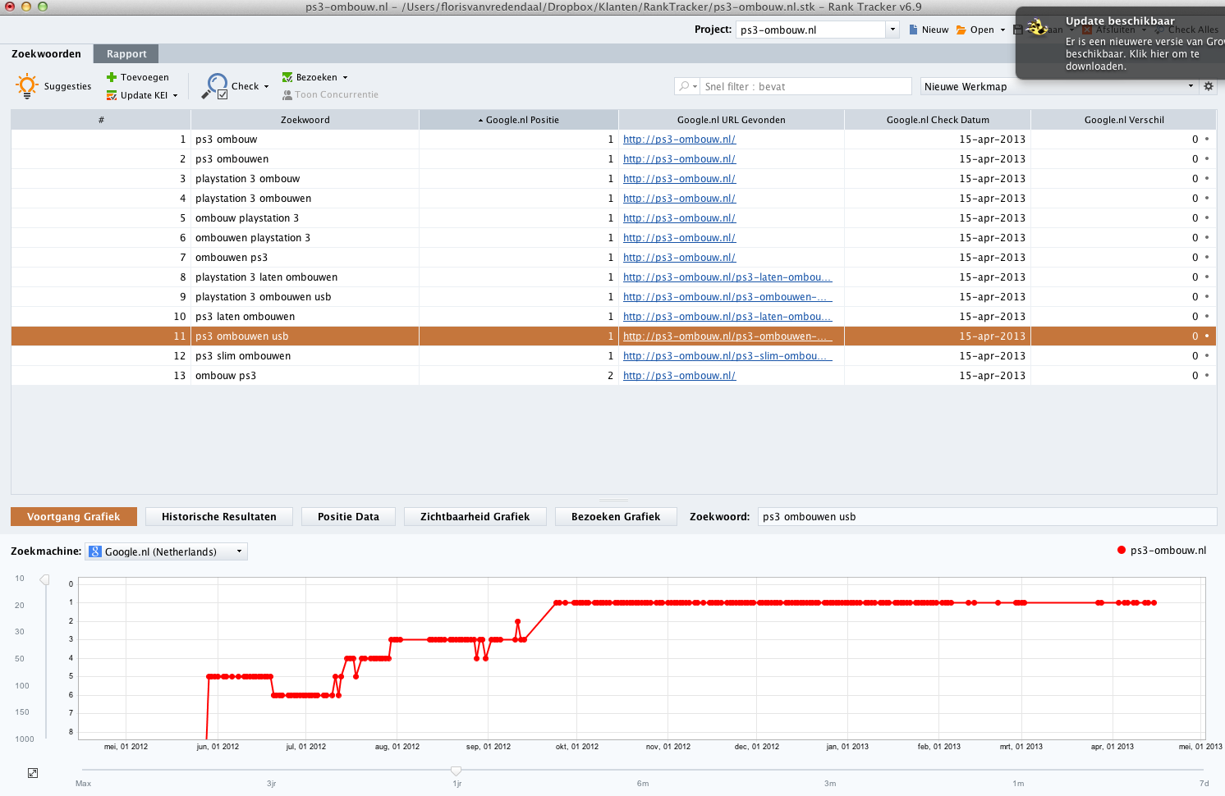Viewport: 1225px width, 796px height.
Task: Click the magnifier Check rankings icon
Action: [x=216, y=85]
